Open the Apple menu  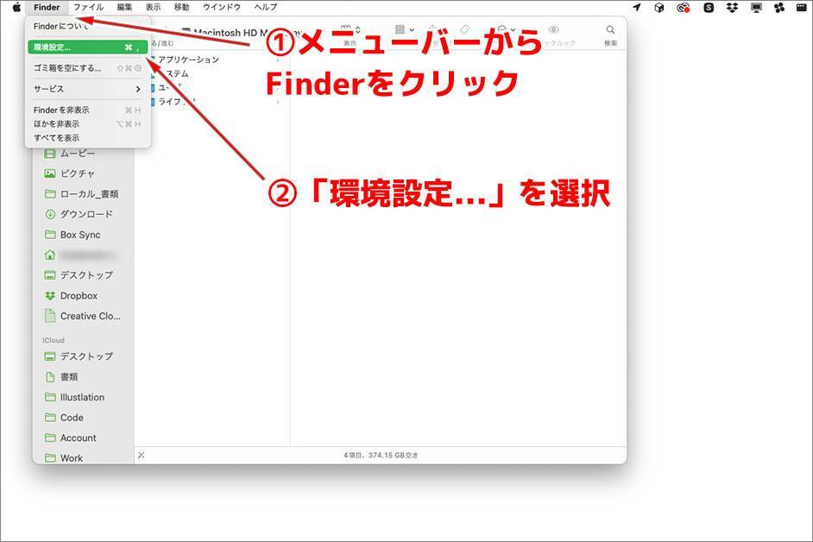[16, 7]
